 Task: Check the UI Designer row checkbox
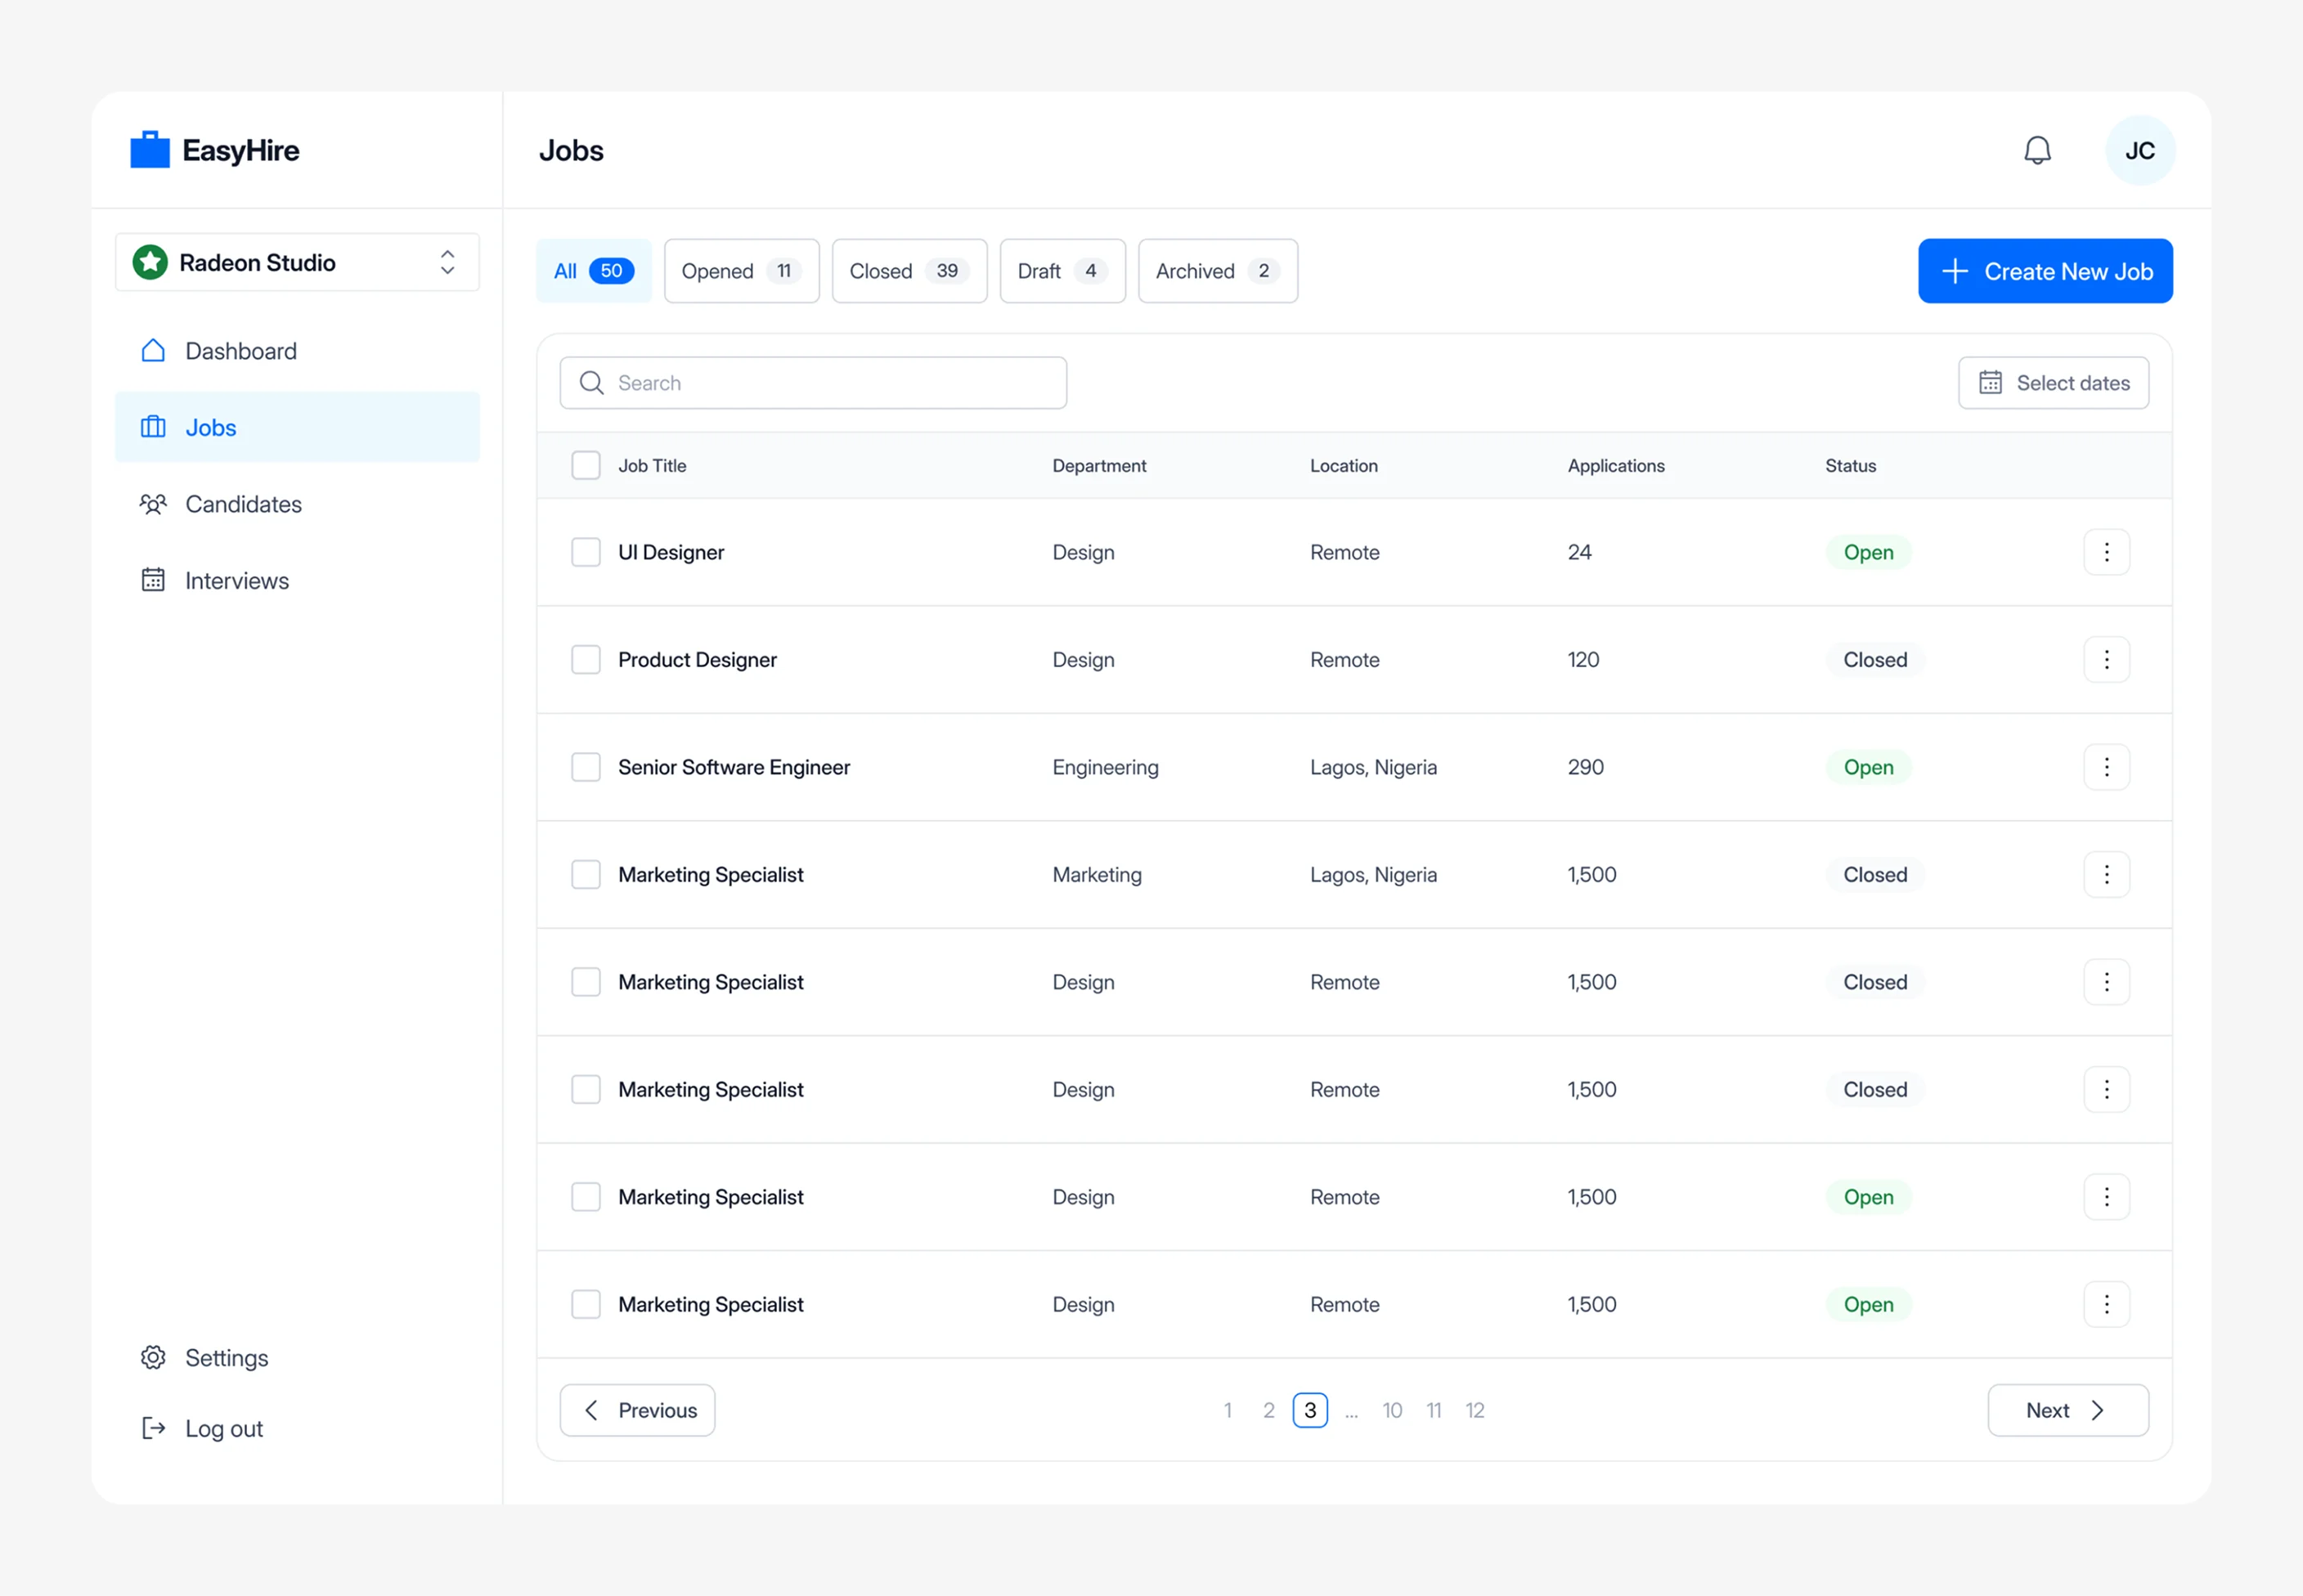(586, 552)
